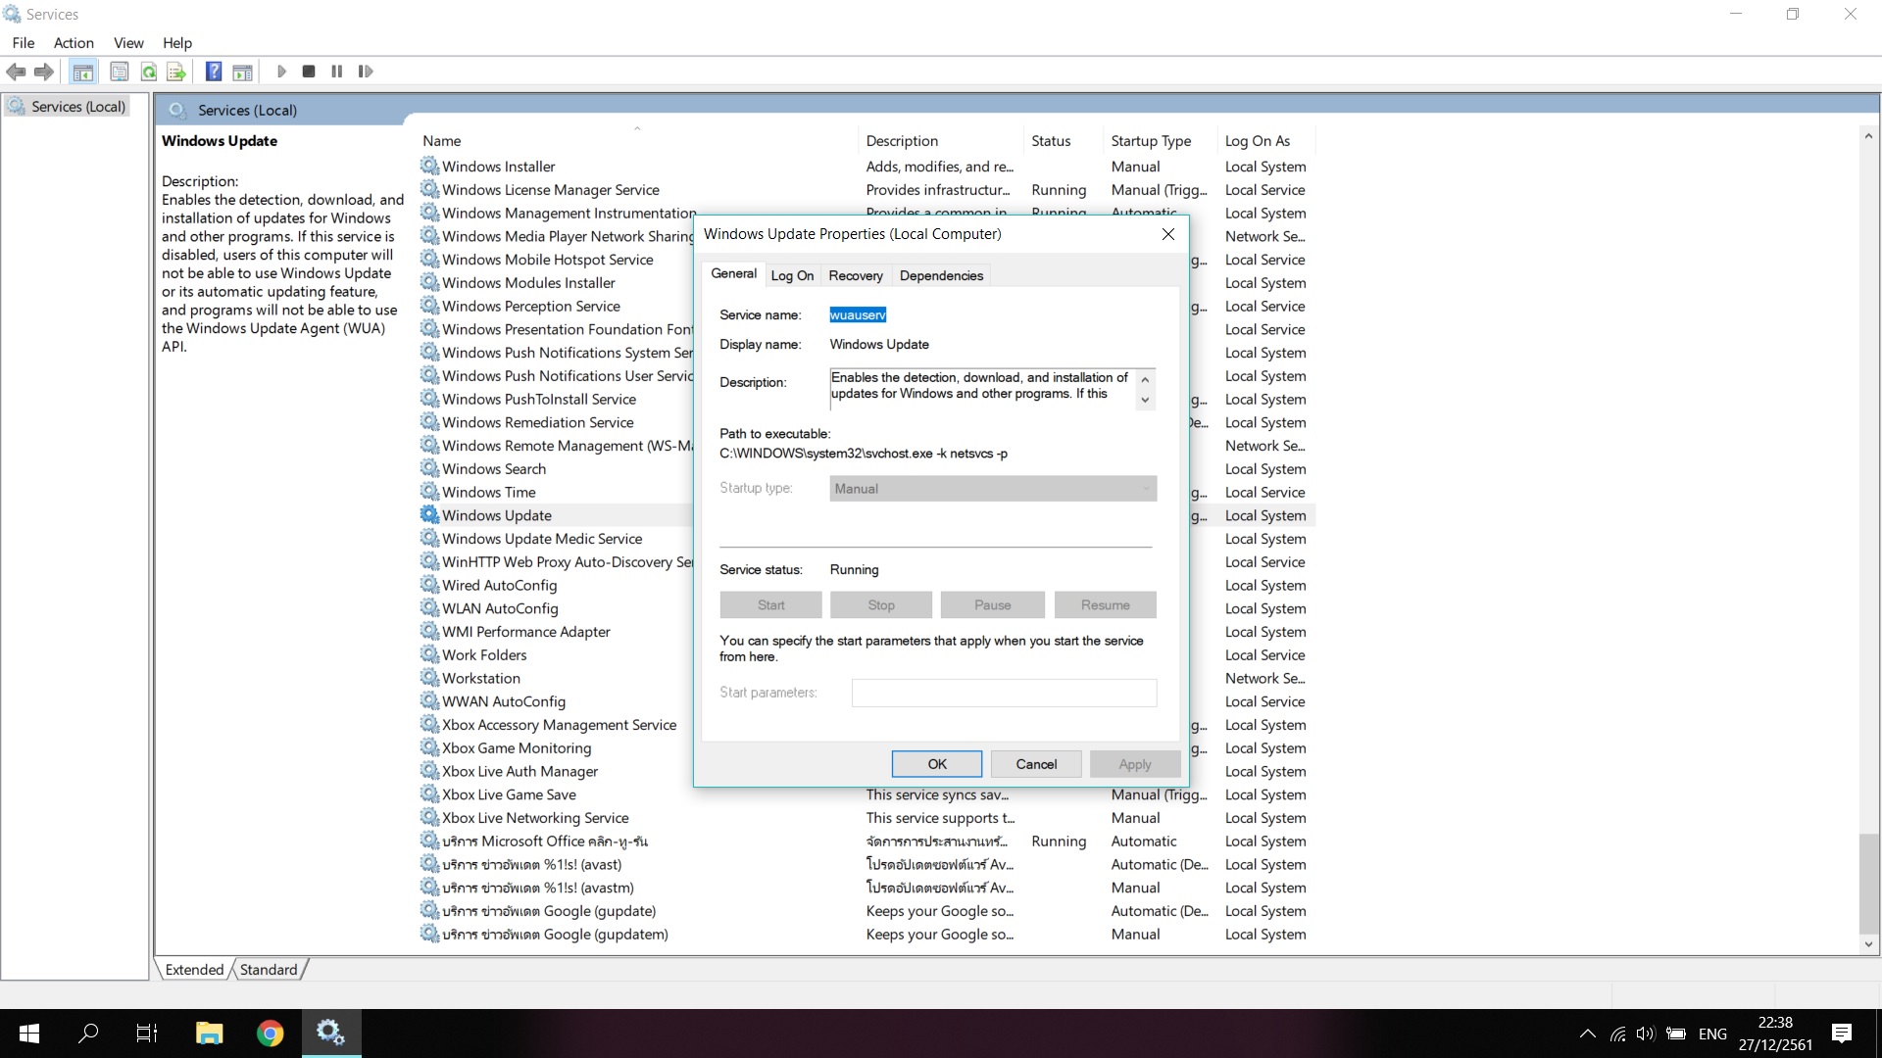Open the Action menu
Image resolution: width=1882 pixels, height=1058 pixels.
[74, 43]
